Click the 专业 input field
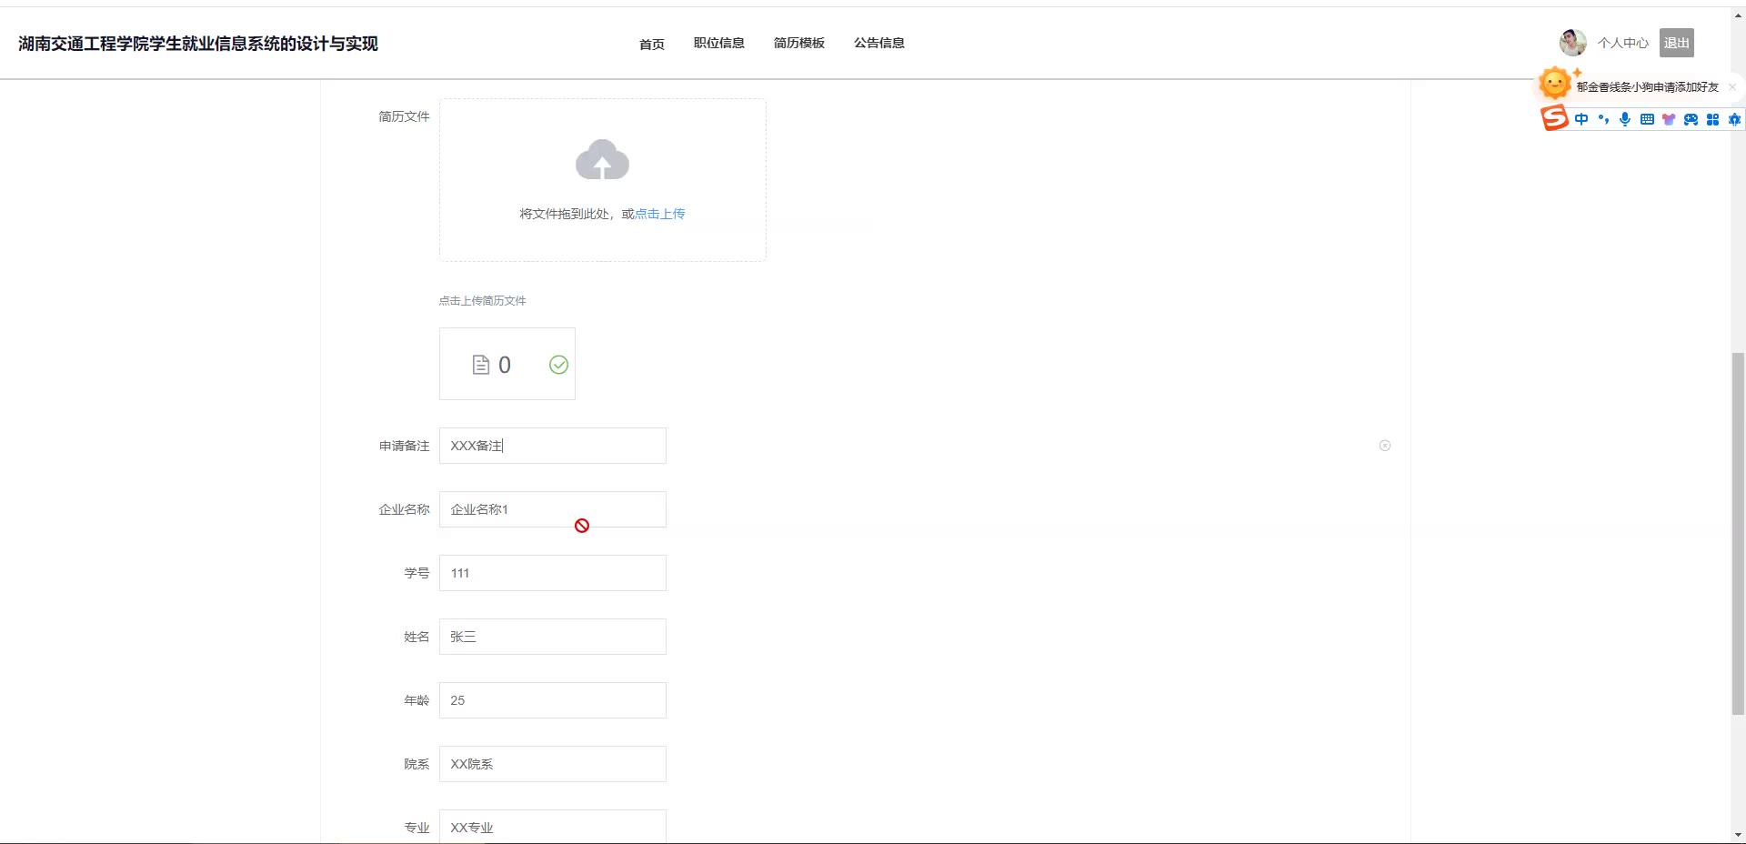The width and height of the screenshot is (1746, 844). tap(553, 827)
